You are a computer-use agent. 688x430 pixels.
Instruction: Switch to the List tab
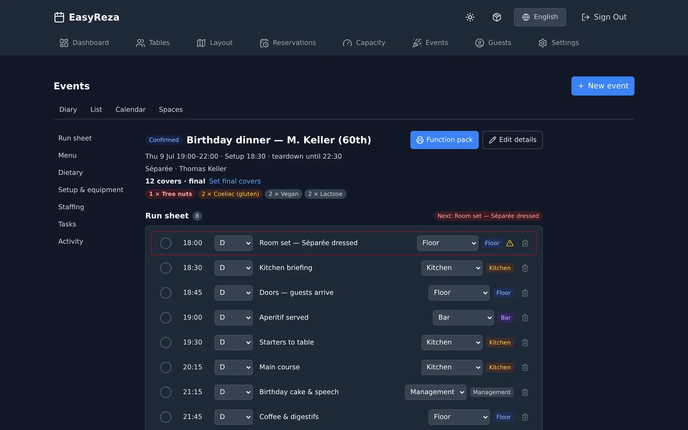(x=96, y=110)
